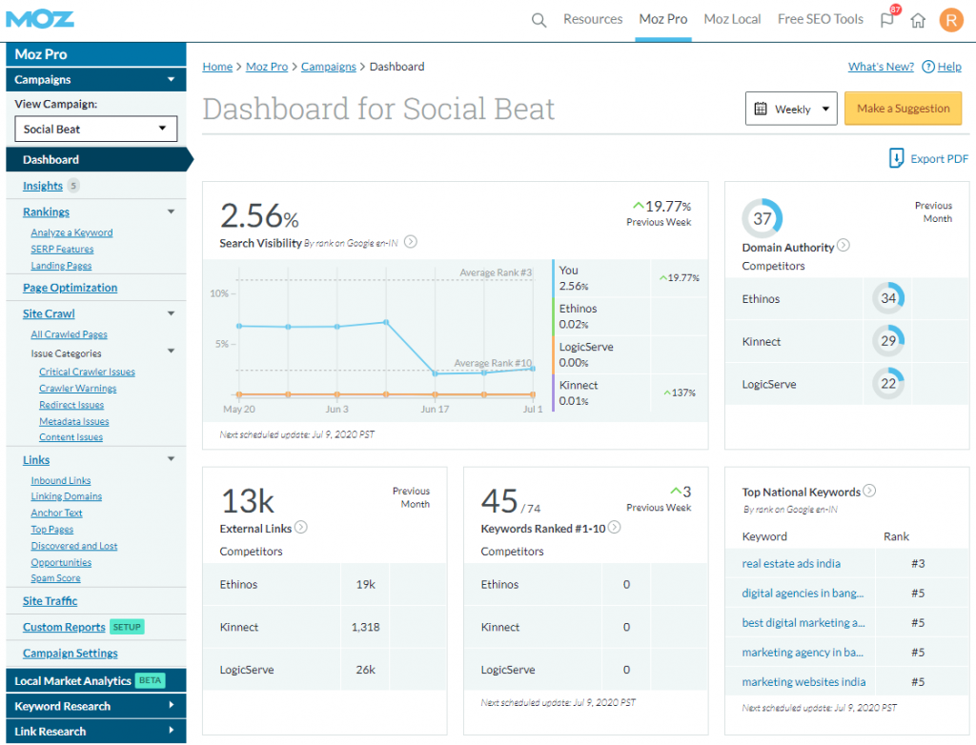This screenshot has height=745, width=976.
Task: Click the Domain Authority 37 gauge
Action: [x=762, y=218]
